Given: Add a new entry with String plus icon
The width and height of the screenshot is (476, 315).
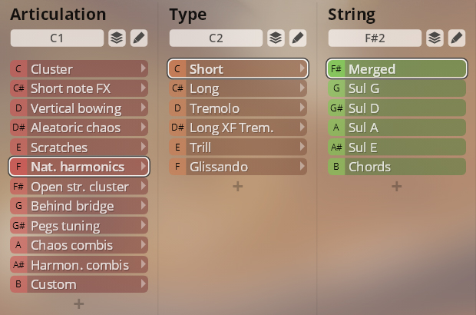Looking at the screenshot, I should tap(397, 186).
